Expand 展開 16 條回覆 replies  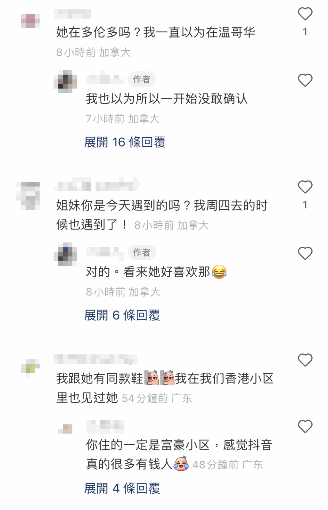125,142
